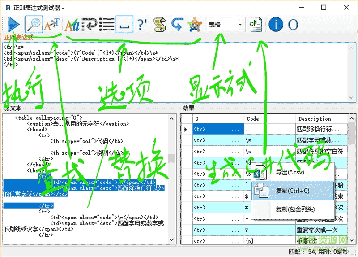Open the blue info icon
This screenshot has height=257, width=358.
tap(276, 24)
